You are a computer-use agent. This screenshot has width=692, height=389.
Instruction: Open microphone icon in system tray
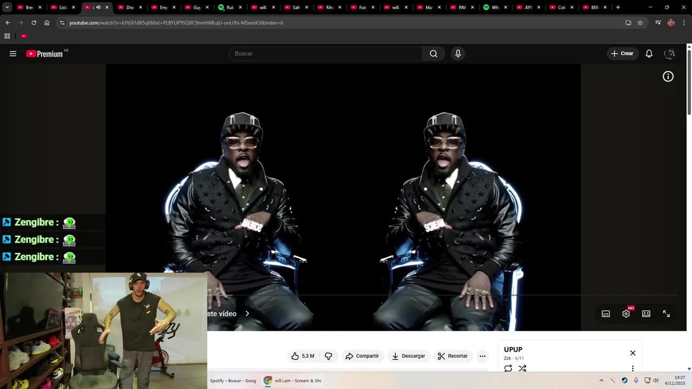click(636, 381)
